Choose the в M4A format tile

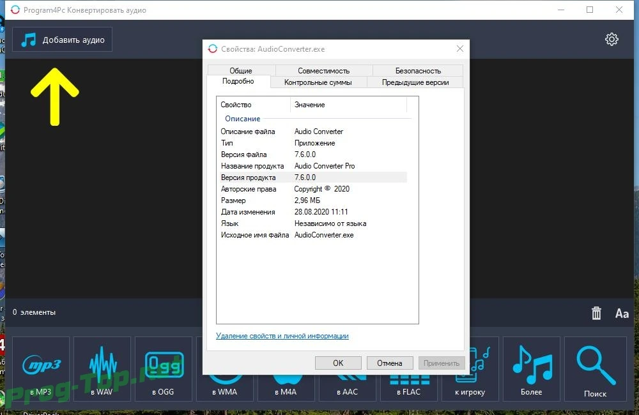pos(286,388)
